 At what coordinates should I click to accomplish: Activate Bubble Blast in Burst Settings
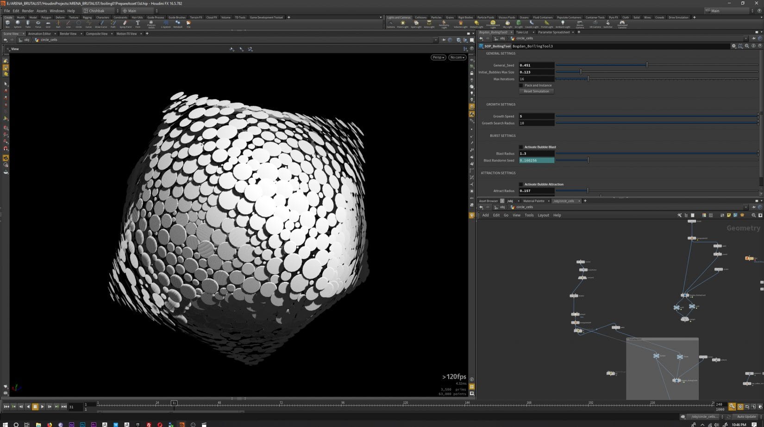coord(521,147)
